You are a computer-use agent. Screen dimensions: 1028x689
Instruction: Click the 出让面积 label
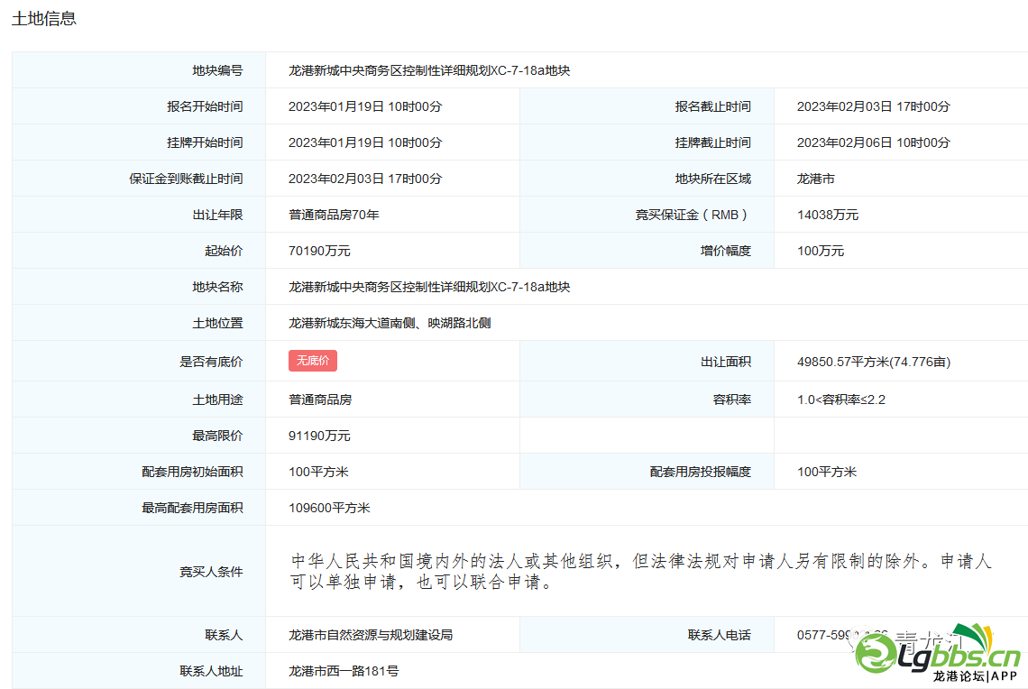[x=726, y=362]
